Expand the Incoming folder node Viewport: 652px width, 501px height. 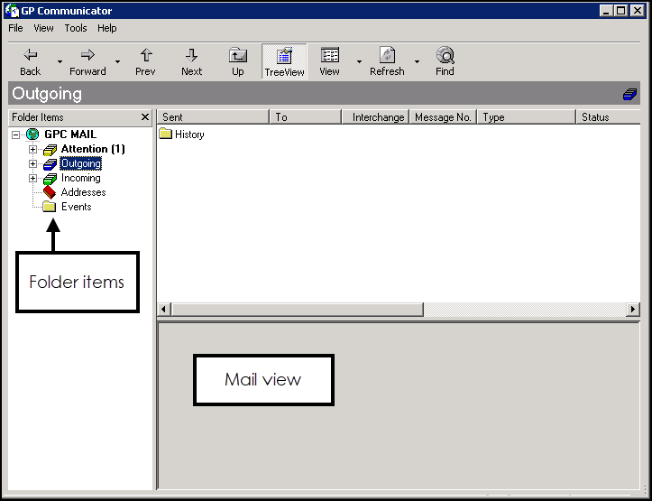tap(32, 178)
